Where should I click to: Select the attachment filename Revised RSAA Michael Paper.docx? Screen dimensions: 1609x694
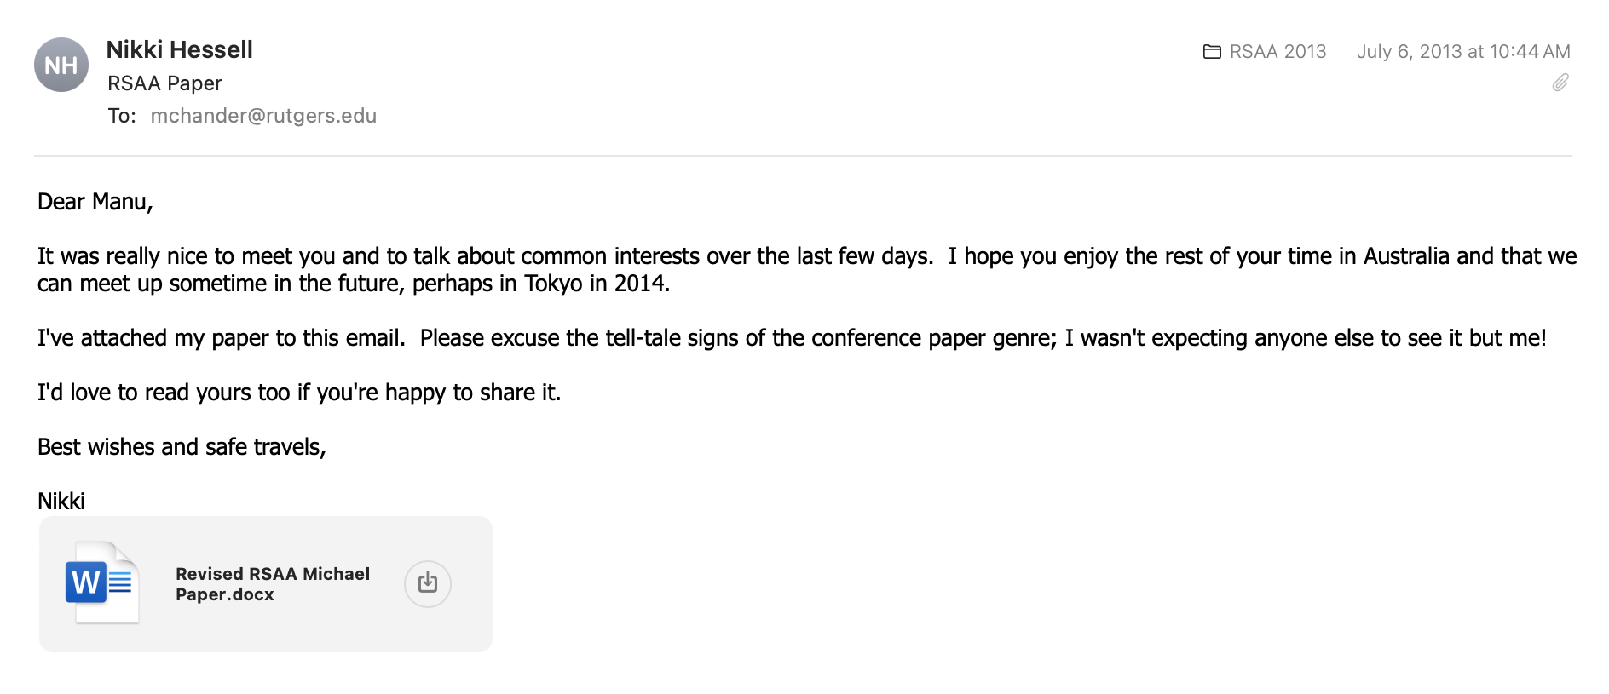point(272,584)
